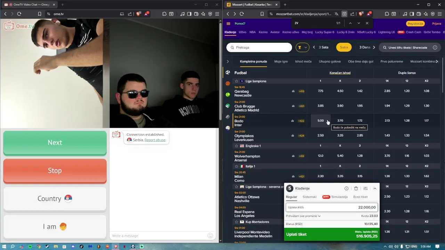
Task: Open Windows taskbar search
Action: tap(13, 247)
